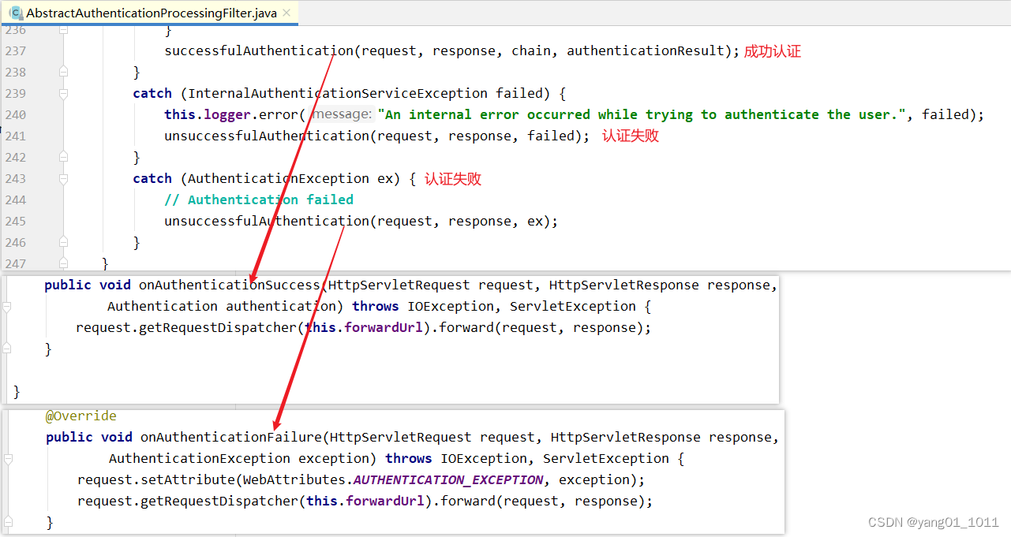Click the fold icon next to line 246
The height and width of the screenshot is (537, 1011).
click(63, 242)
